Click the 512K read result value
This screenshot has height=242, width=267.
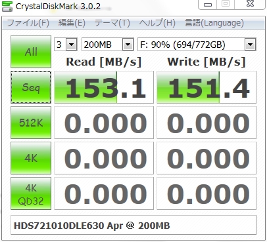tap(104, 123)
